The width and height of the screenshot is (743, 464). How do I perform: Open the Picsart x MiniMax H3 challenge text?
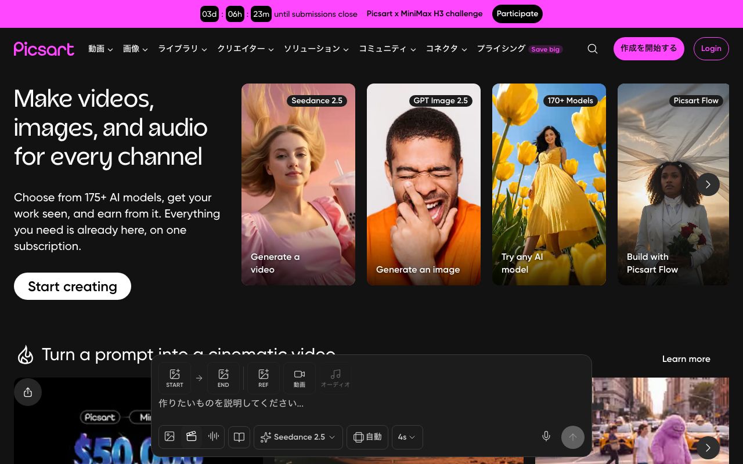pos(424,14)
